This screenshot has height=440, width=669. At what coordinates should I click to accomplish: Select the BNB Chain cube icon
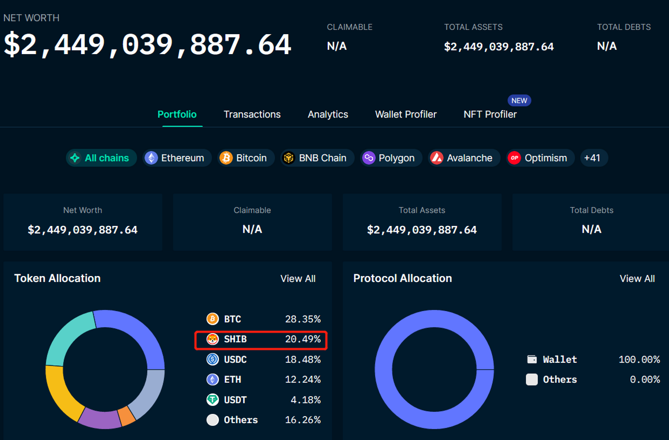(x=289, y=158)
